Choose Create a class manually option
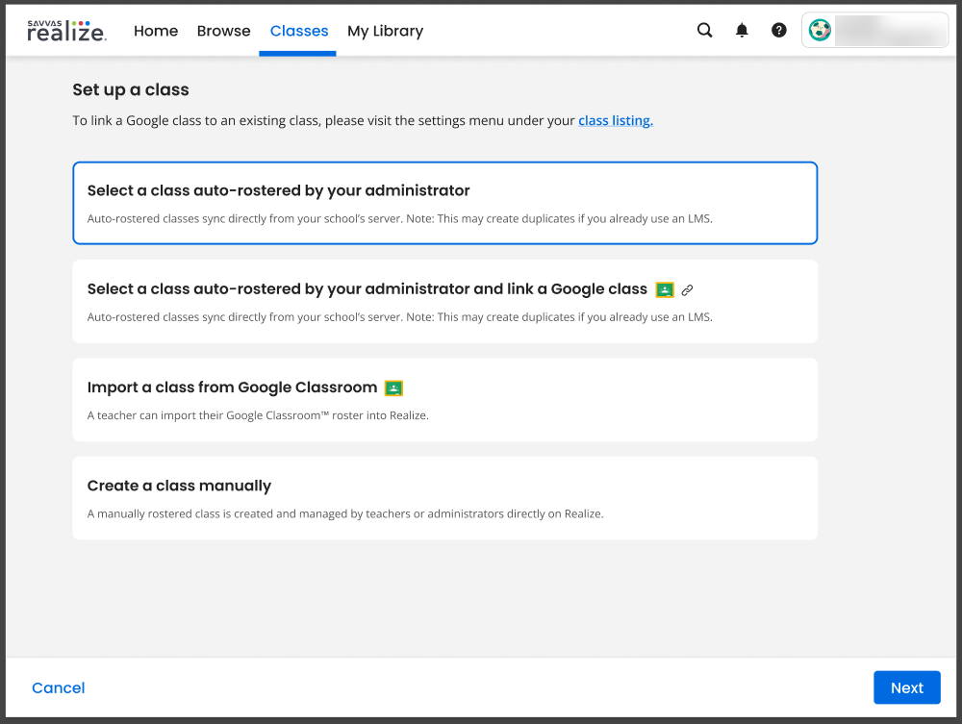The height and width of the screenshot is (724, 962). click(444, 498)
